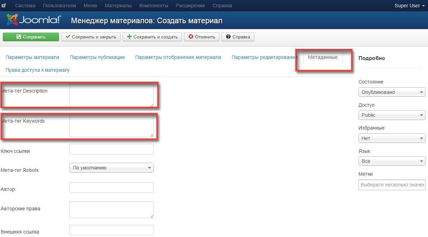
Task: Expand the Состояние dropdown
Action: click(x=392, y=92)
